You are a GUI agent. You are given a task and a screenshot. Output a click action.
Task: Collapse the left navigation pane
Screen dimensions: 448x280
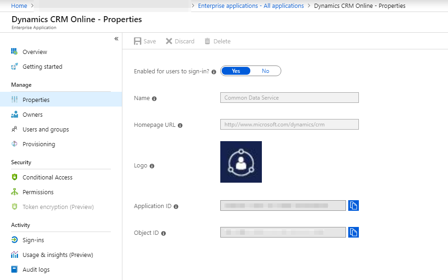(x=117, y=39)
